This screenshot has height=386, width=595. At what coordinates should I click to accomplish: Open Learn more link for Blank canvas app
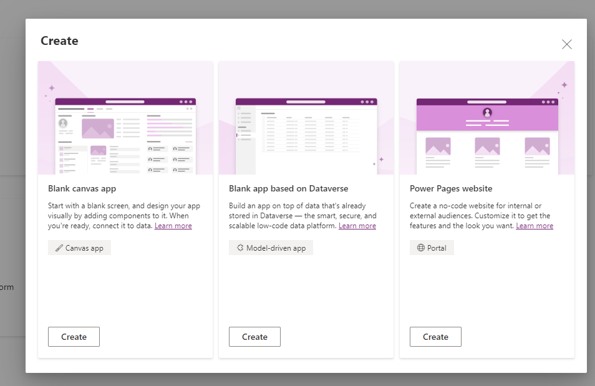pos(173,226)
